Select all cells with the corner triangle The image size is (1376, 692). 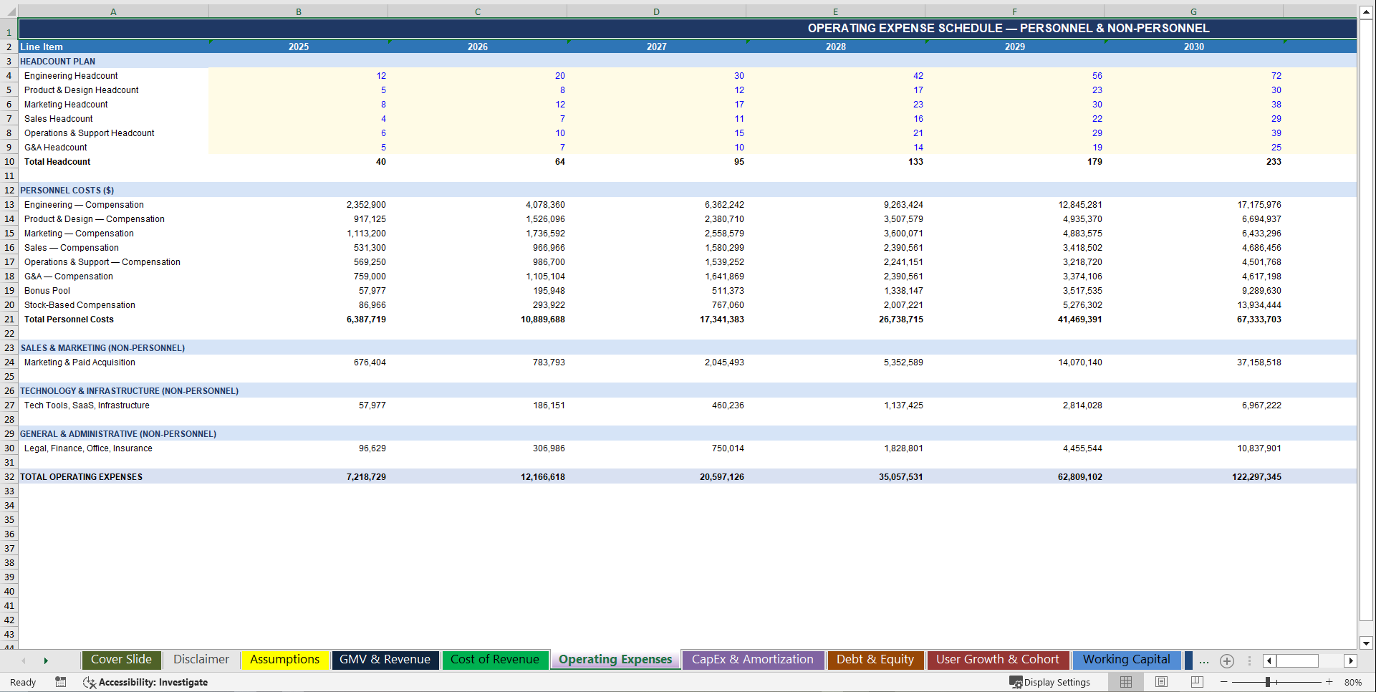click(x=9, y=11)
